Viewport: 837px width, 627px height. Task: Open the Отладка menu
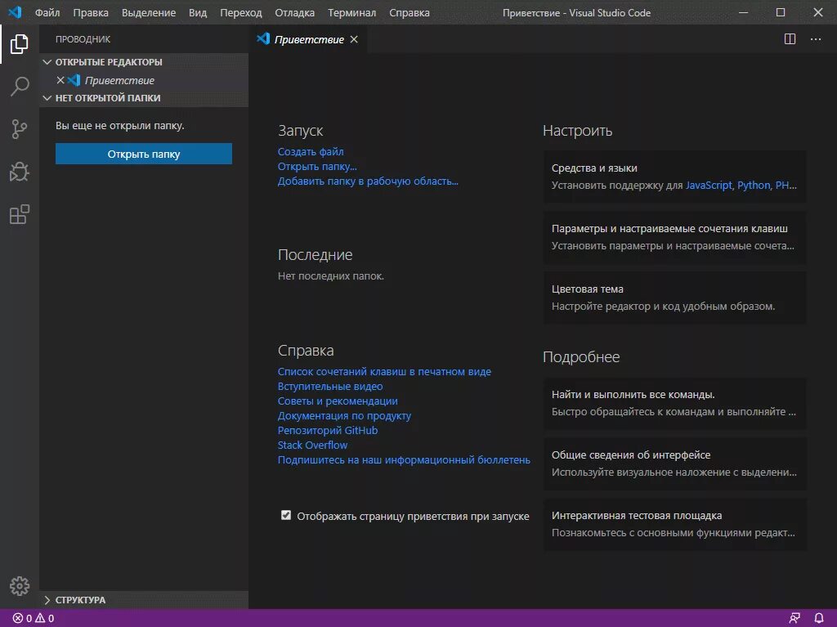pyautogui.click(x=294, y=12)
